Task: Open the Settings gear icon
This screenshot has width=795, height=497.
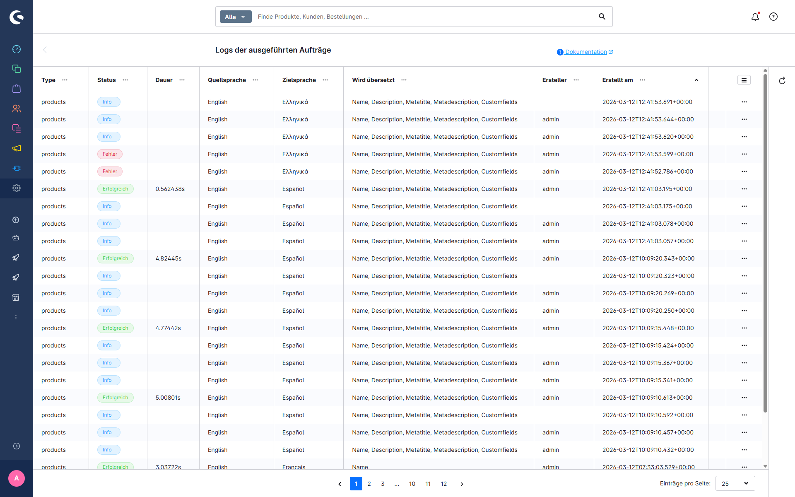Action: 17,188
